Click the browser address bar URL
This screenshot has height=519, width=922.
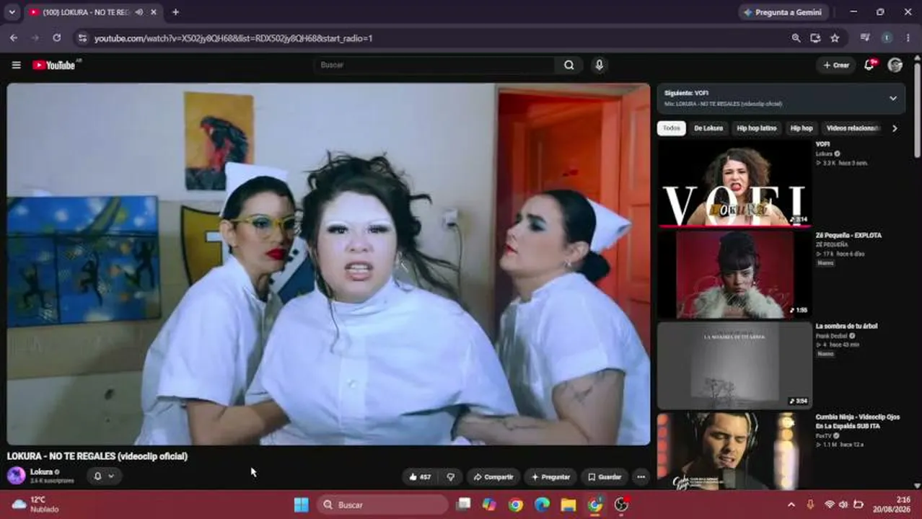tap(233, 38)
